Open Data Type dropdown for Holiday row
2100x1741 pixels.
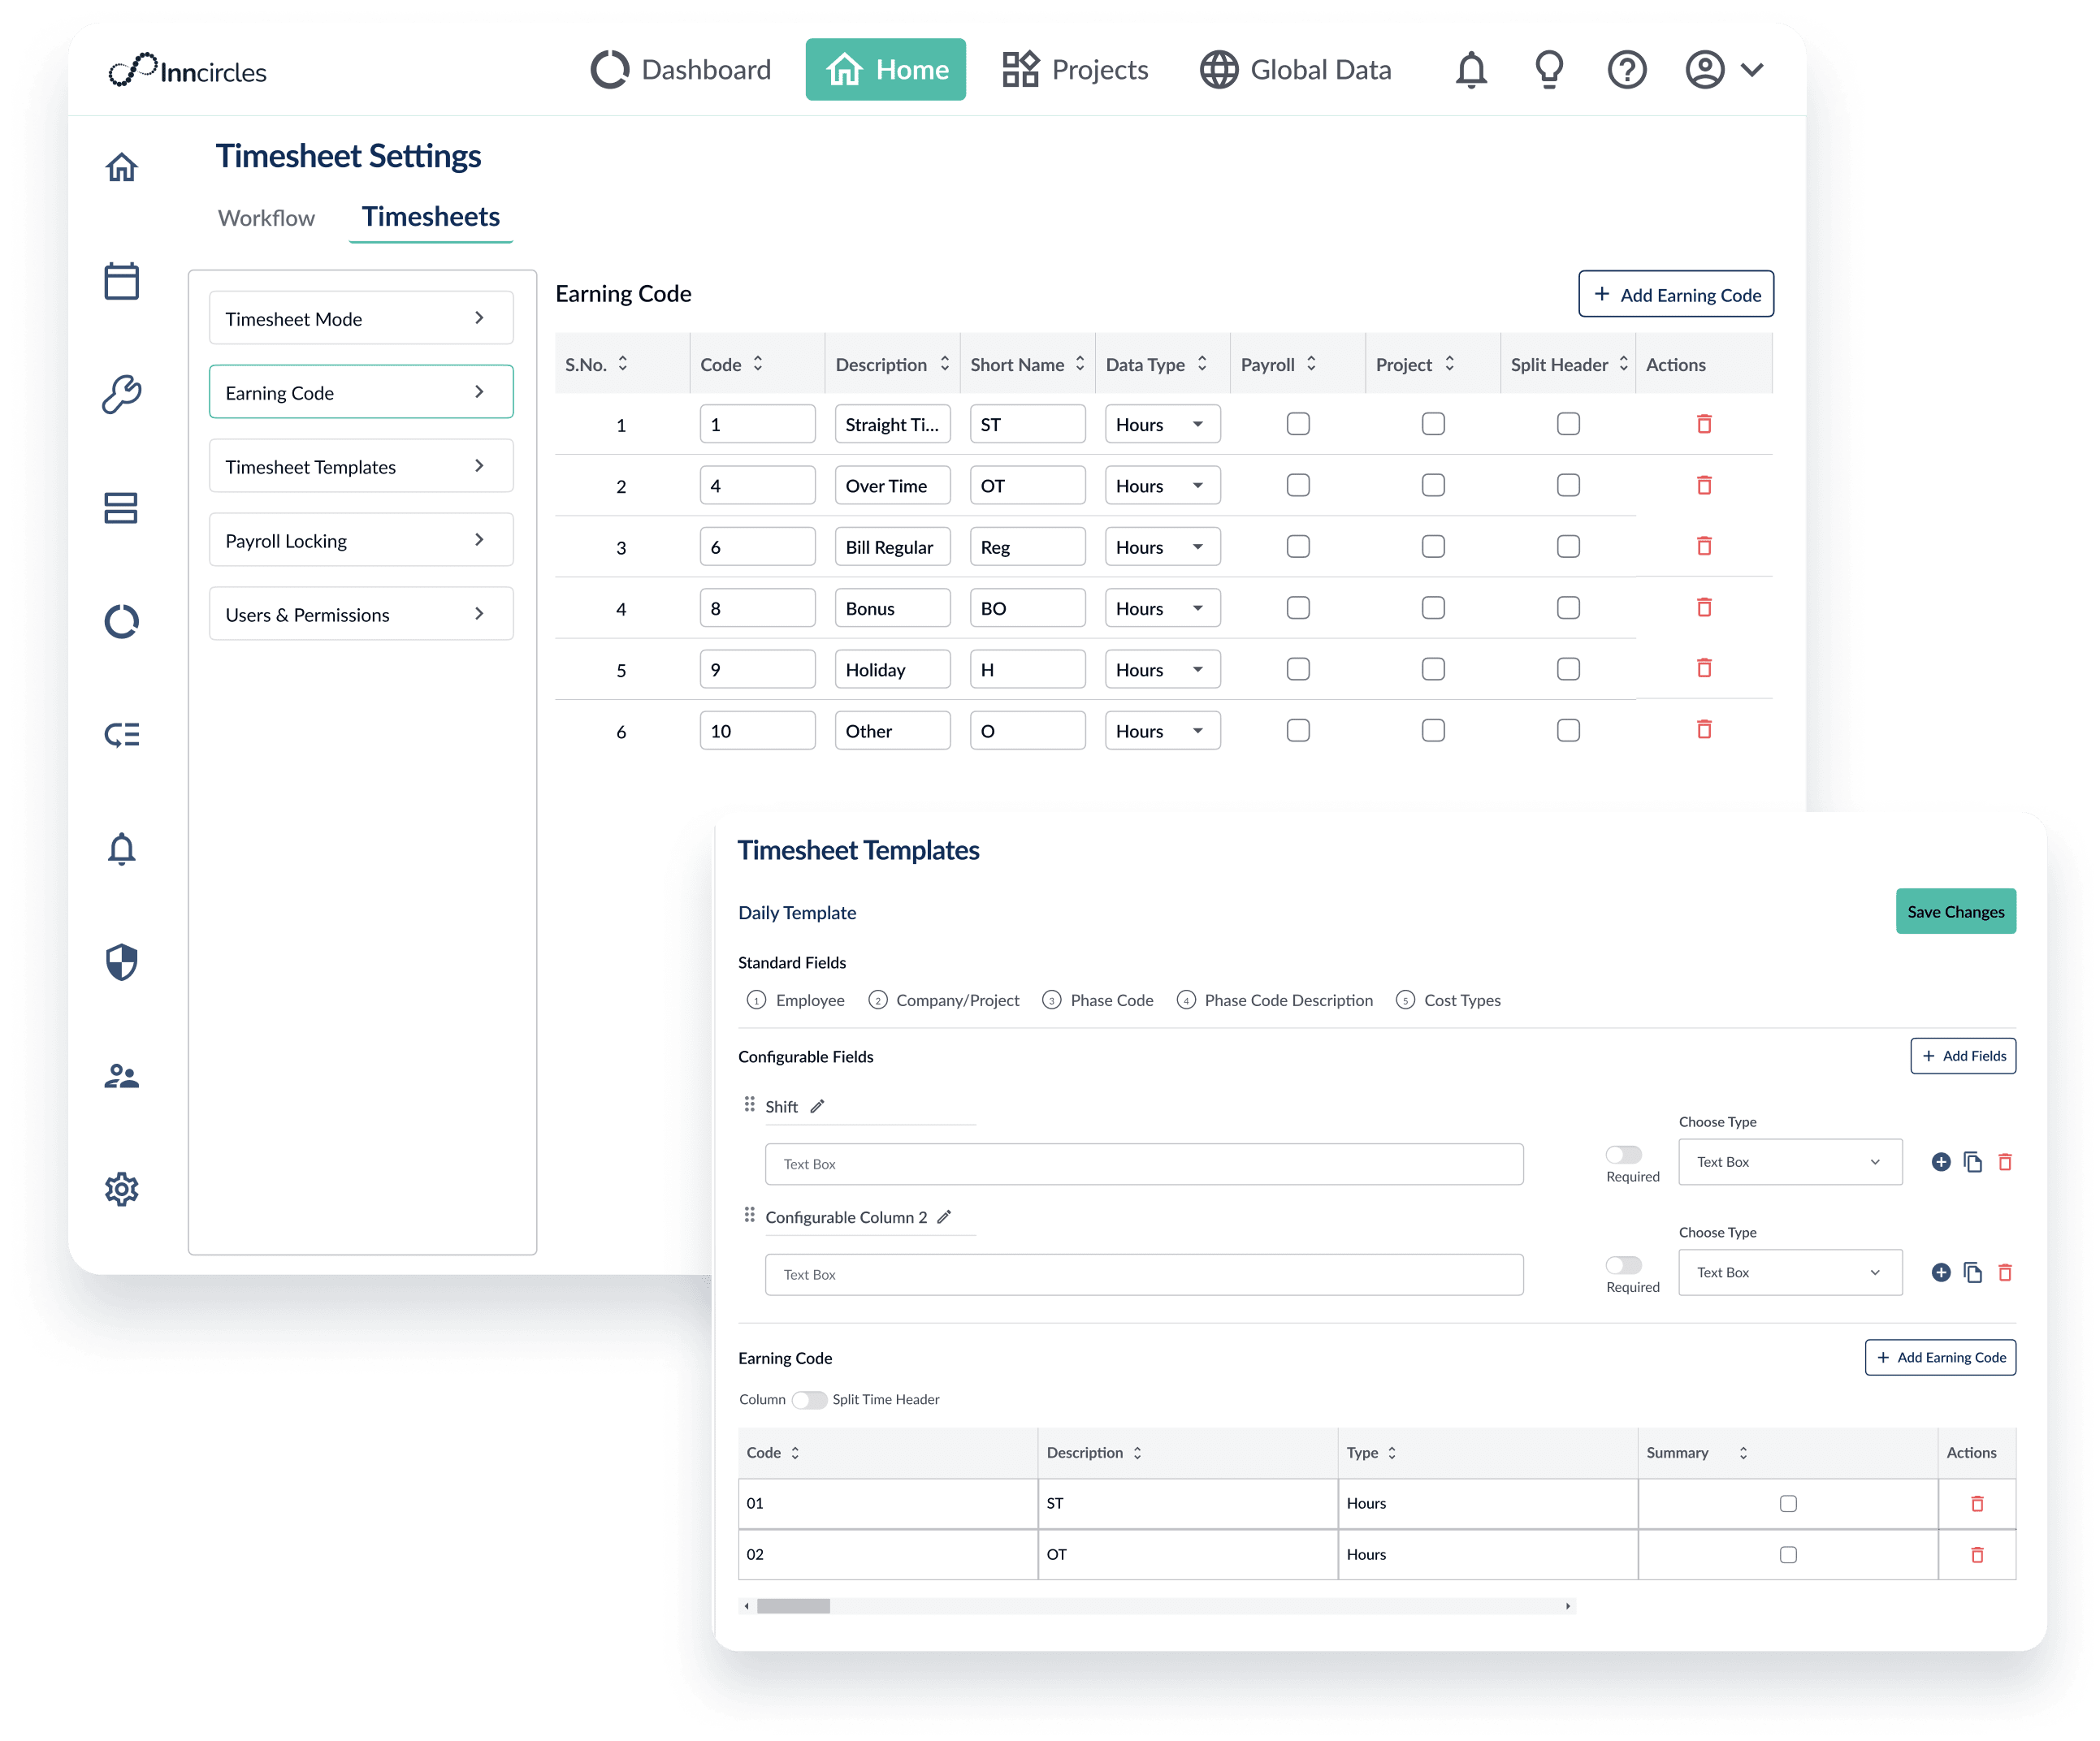click(x=1162, y=670)
